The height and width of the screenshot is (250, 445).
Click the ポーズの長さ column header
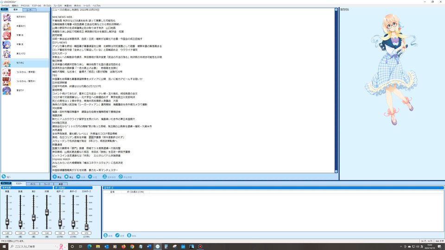pos(135,192)
